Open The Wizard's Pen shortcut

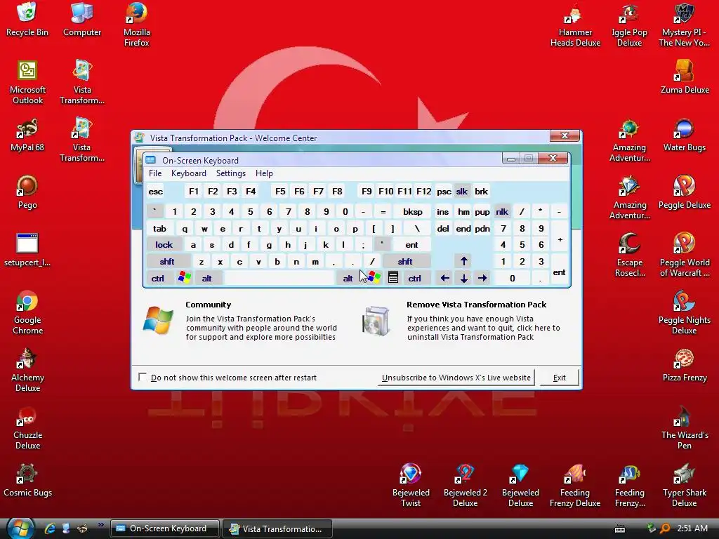point(684,428)
